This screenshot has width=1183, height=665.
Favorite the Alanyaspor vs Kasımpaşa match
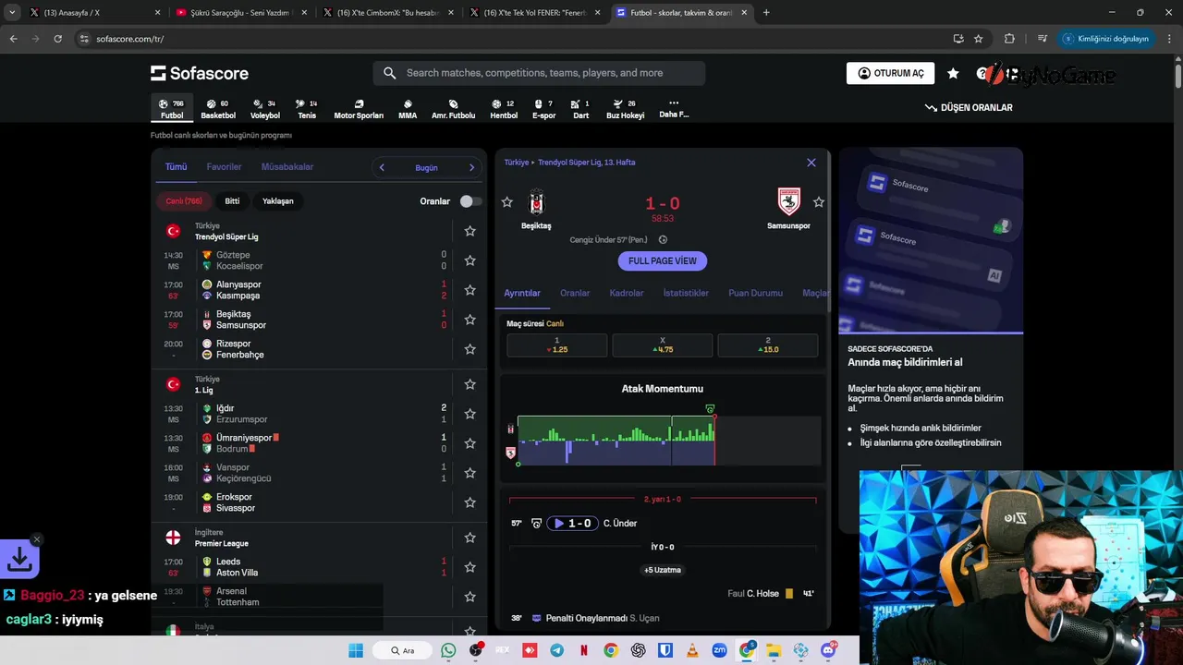pyautogui.click(x=470, y=290)
